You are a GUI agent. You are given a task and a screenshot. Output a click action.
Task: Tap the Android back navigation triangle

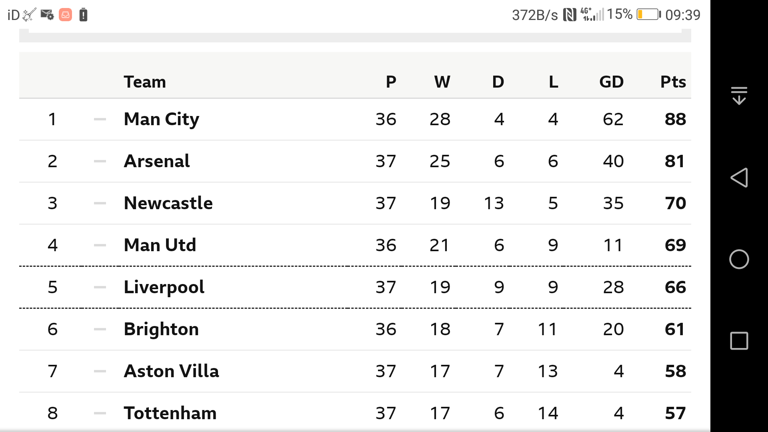coord(739,178)
